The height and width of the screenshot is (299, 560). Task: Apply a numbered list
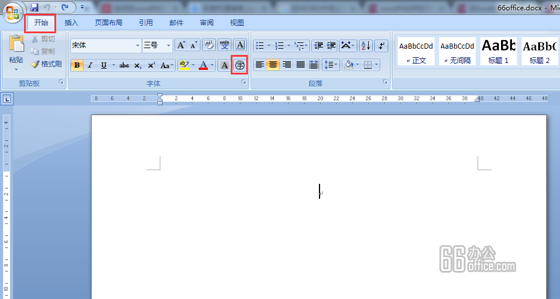tap(280, 45)
